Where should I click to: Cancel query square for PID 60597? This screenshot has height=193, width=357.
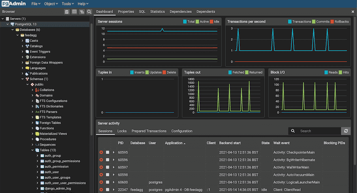click(107, 167)
